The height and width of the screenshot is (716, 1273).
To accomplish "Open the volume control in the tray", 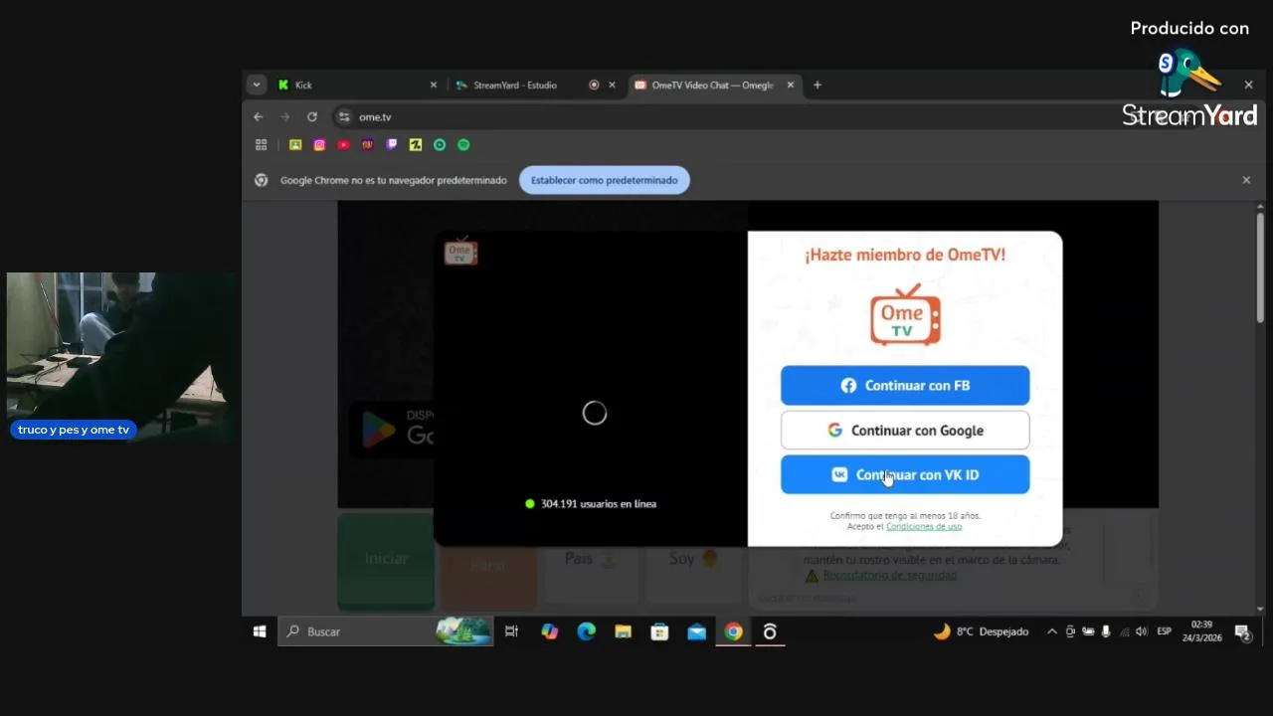I will 1141,631.
